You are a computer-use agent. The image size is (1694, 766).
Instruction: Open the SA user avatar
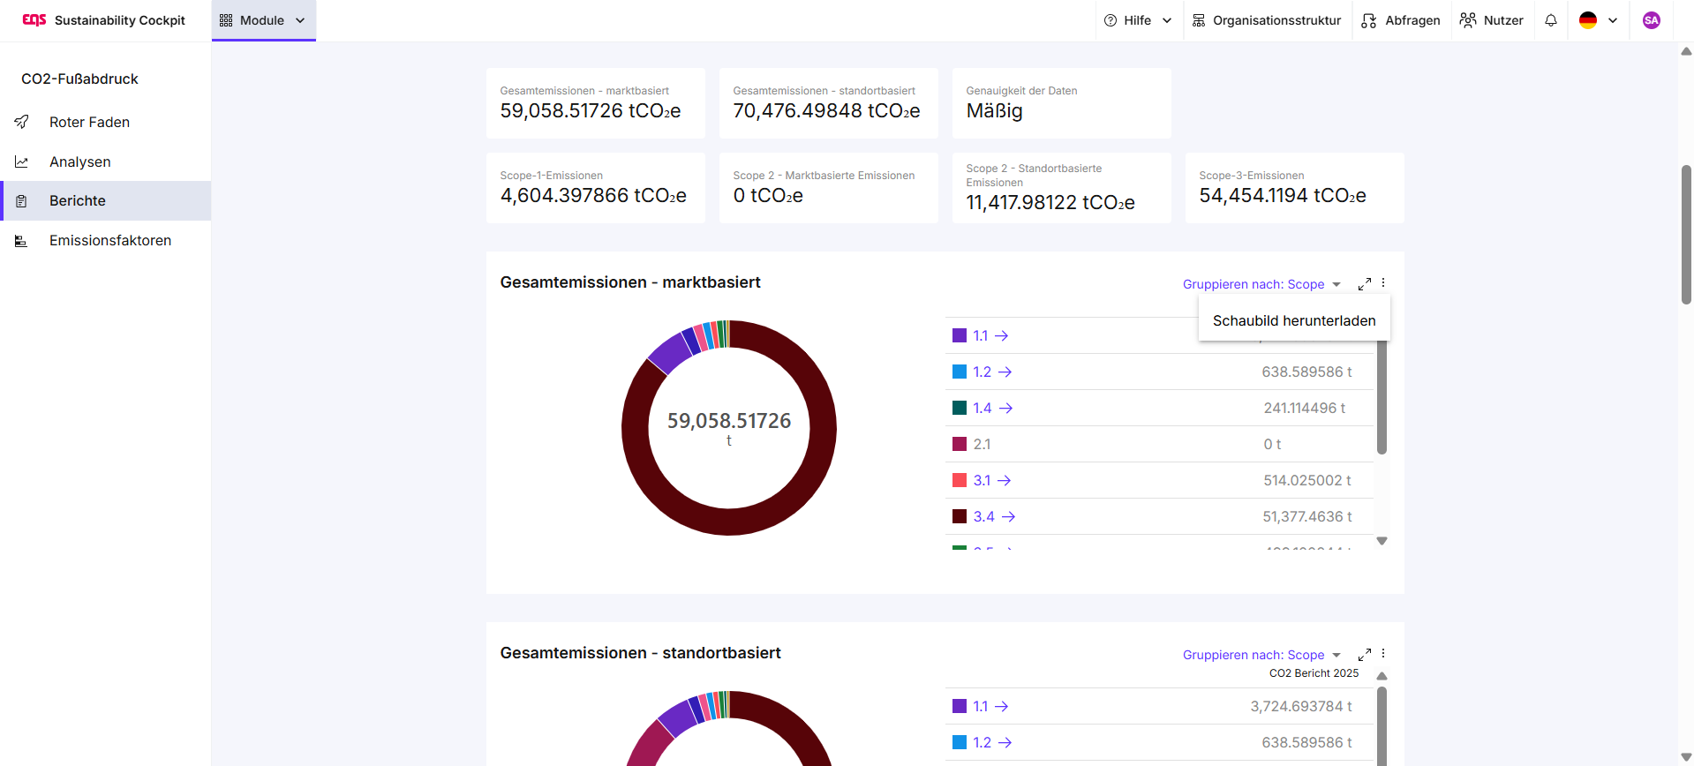1652,20
